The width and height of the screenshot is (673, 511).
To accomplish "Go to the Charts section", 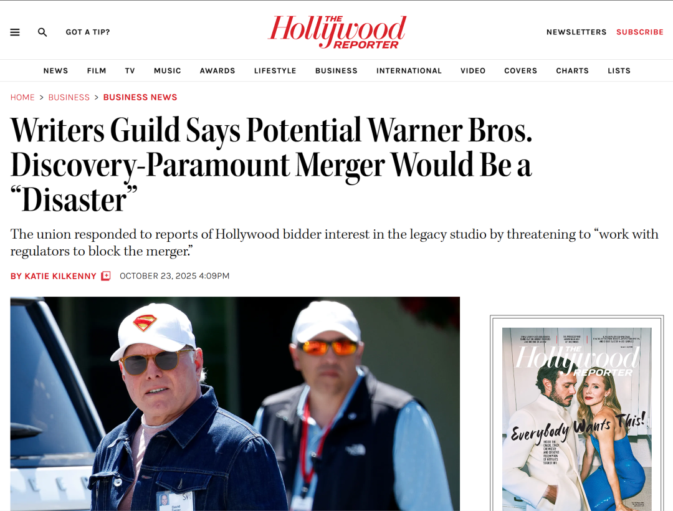I will 572,71.
